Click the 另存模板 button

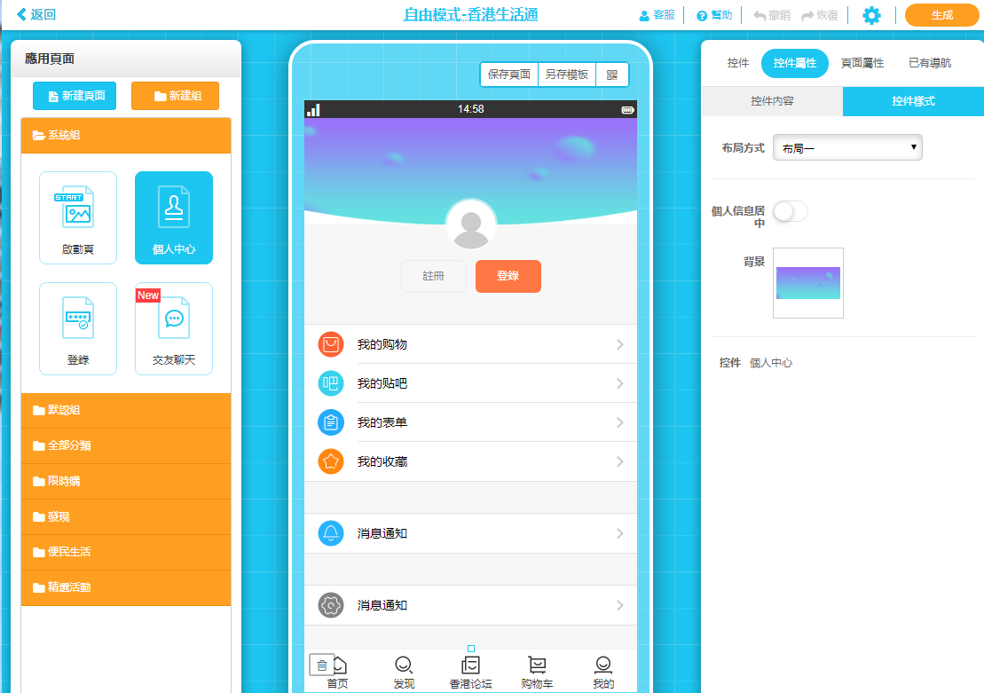coord(567,75)
